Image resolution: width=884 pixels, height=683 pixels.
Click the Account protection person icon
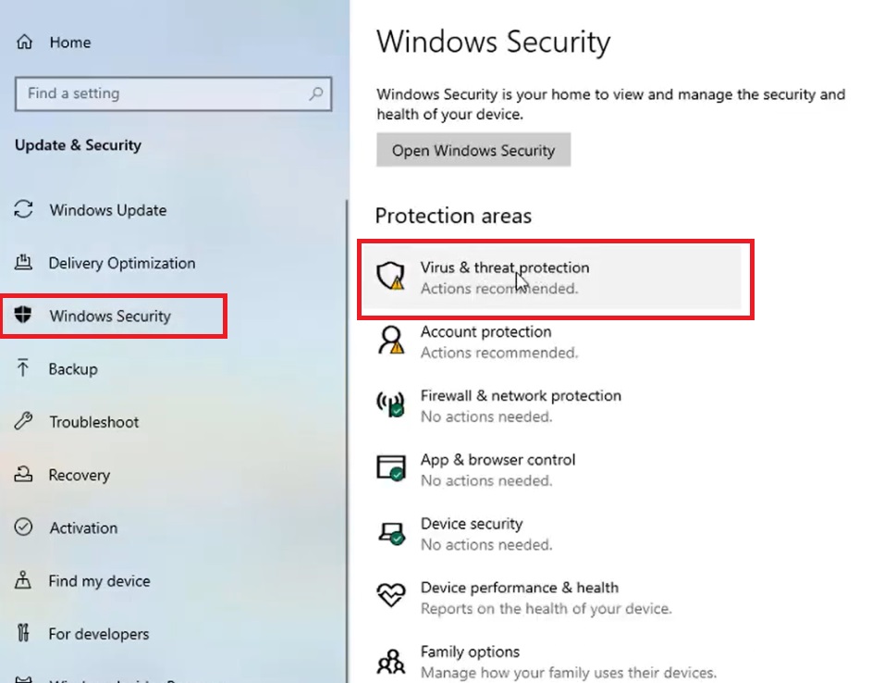coord(391,341)
